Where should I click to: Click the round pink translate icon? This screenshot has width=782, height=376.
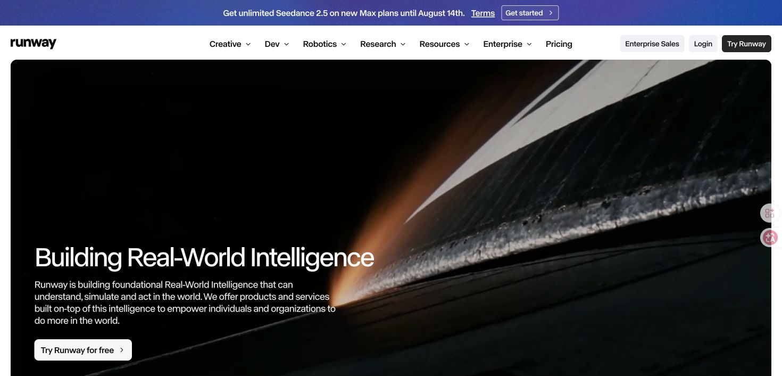[769, 238]
